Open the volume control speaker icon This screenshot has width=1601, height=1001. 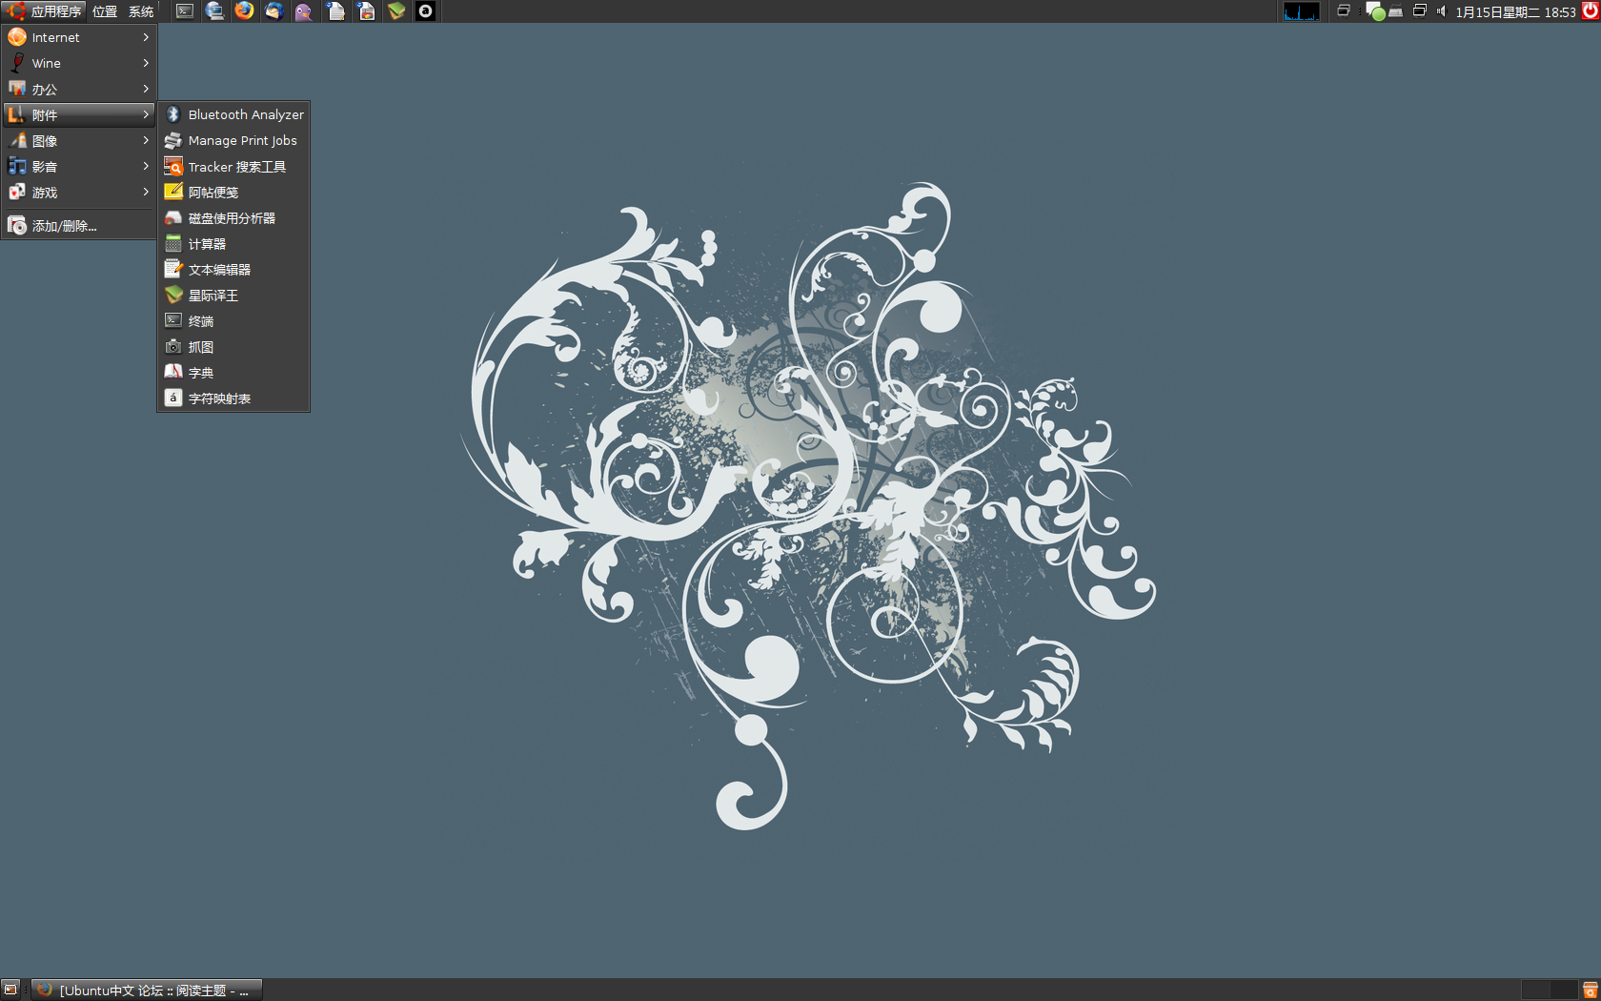coord(1442,11)
